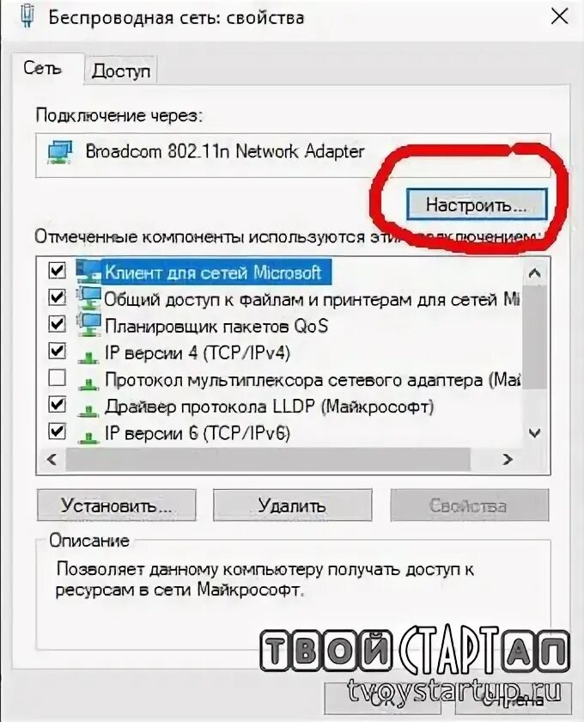Click the IP версии 4 protocol icon
The width and height of the screenshot is (584, 722).
(88, 354)
